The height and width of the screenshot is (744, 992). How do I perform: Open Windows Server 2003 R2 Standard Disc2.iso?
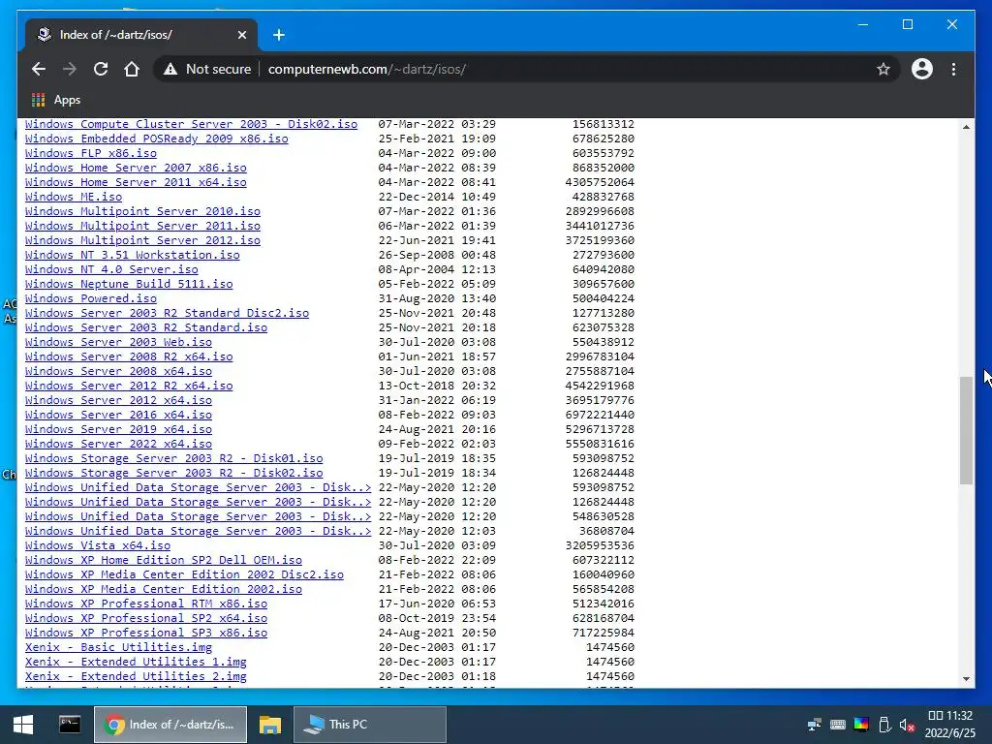(167, 313)
